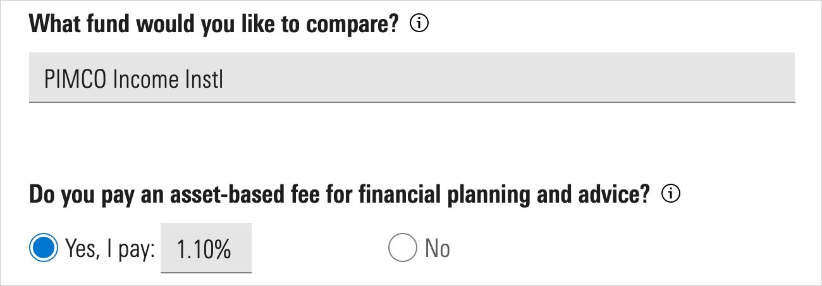This screenshot has height=286, width=822.
Task: Click the 1.10% fee percentage field
Action: 206,247
